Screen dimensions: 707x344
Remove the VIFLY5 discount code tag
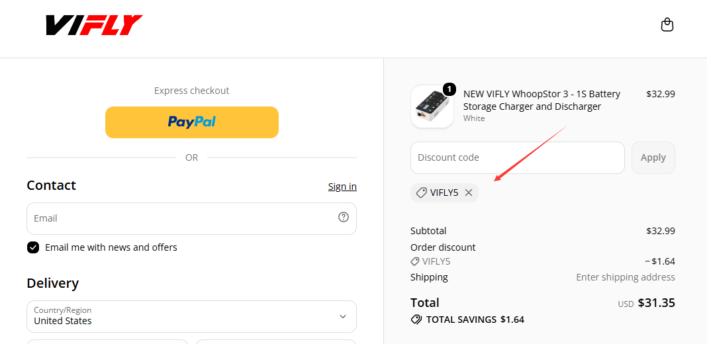[469, 193]
